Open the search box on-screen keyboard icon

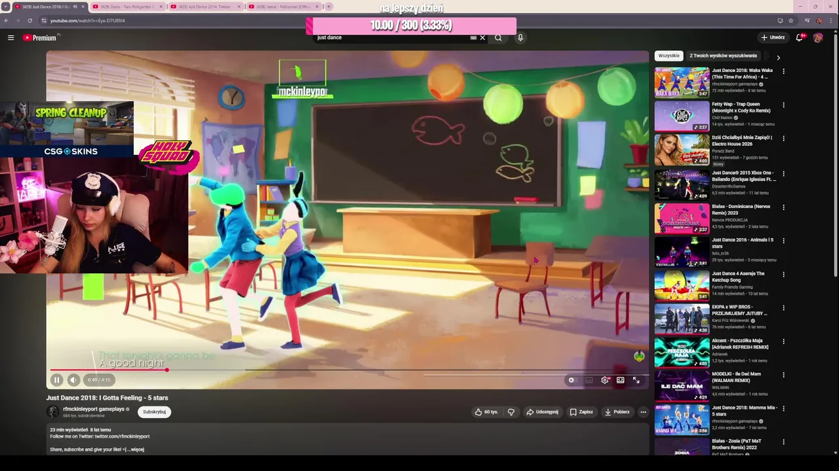473,38
